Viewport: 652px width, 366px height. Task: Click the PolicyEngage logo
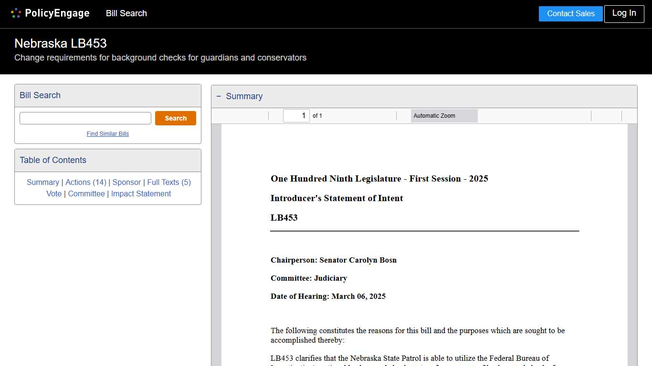point(50,13)
